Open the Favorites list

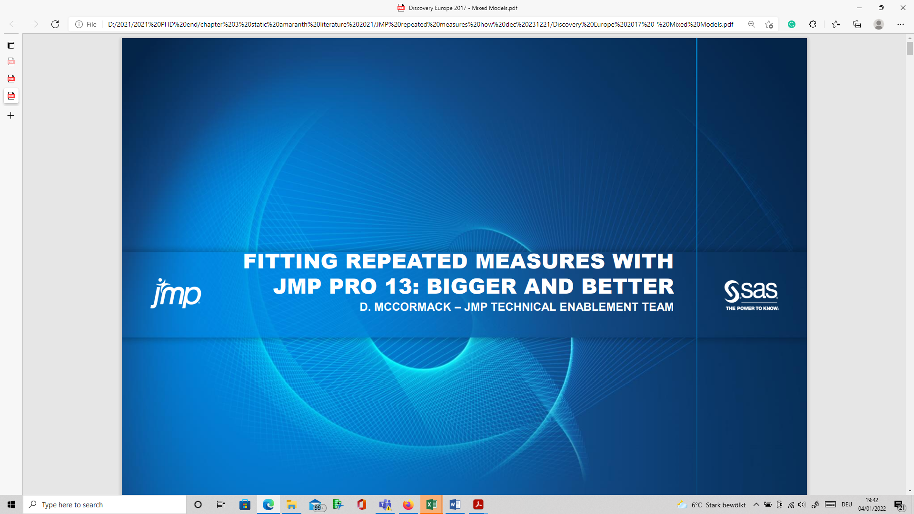(x=836, y=24)
